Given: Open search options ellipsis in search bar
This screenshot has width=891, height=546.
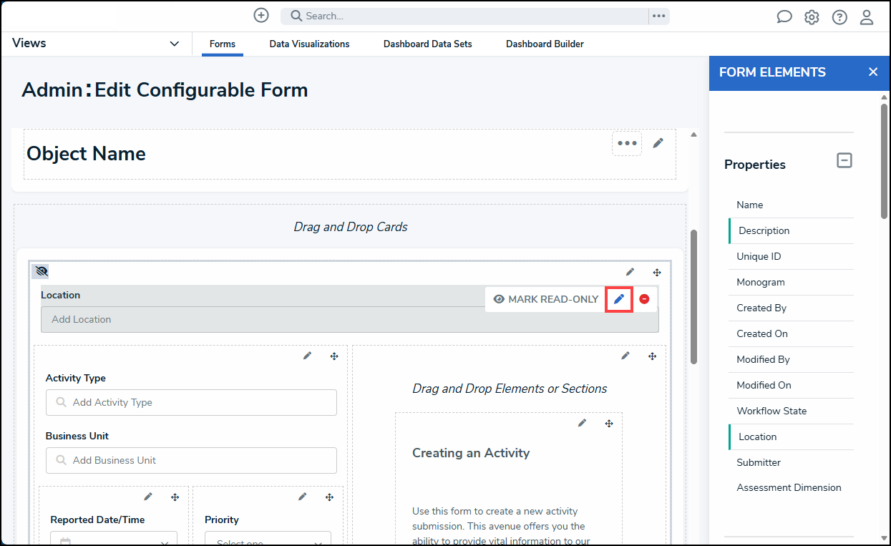Looking at the screenshot, I should click(658, 16).
